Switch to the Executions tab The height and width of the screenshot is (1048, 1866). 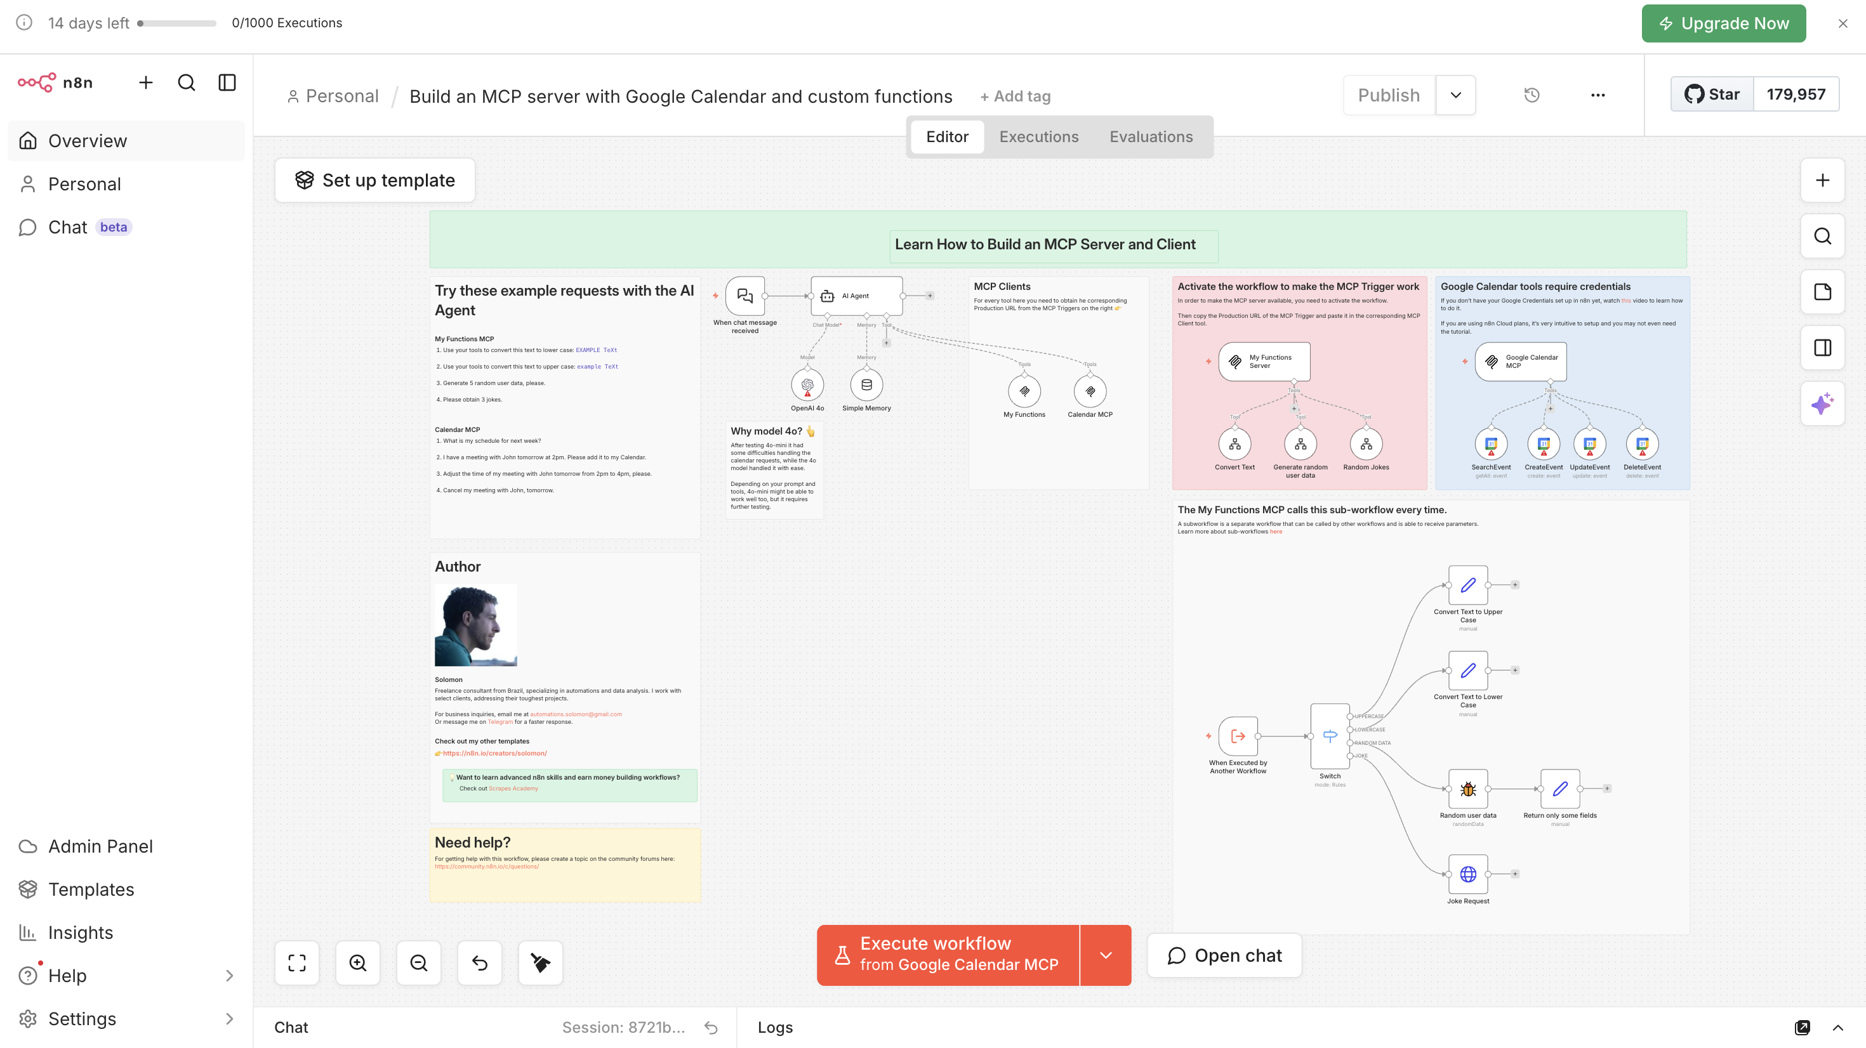[x=1039, y=137]
